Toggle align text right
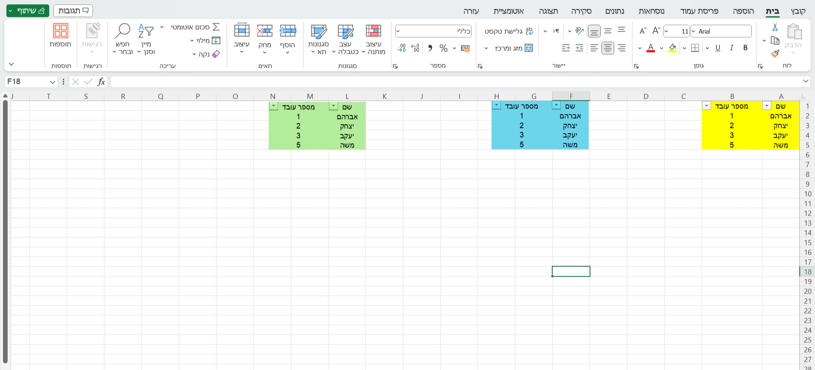 (x=621, y=48)
